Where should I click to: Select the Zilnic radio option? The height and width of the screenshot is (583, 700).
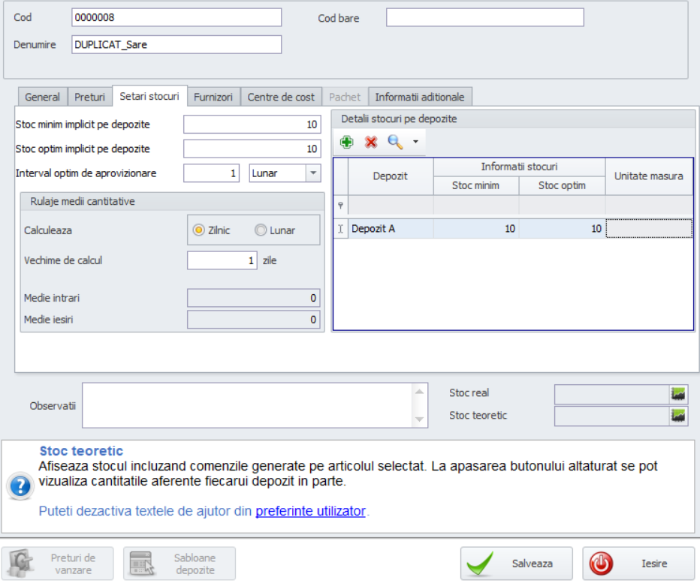tap(199, 230)
